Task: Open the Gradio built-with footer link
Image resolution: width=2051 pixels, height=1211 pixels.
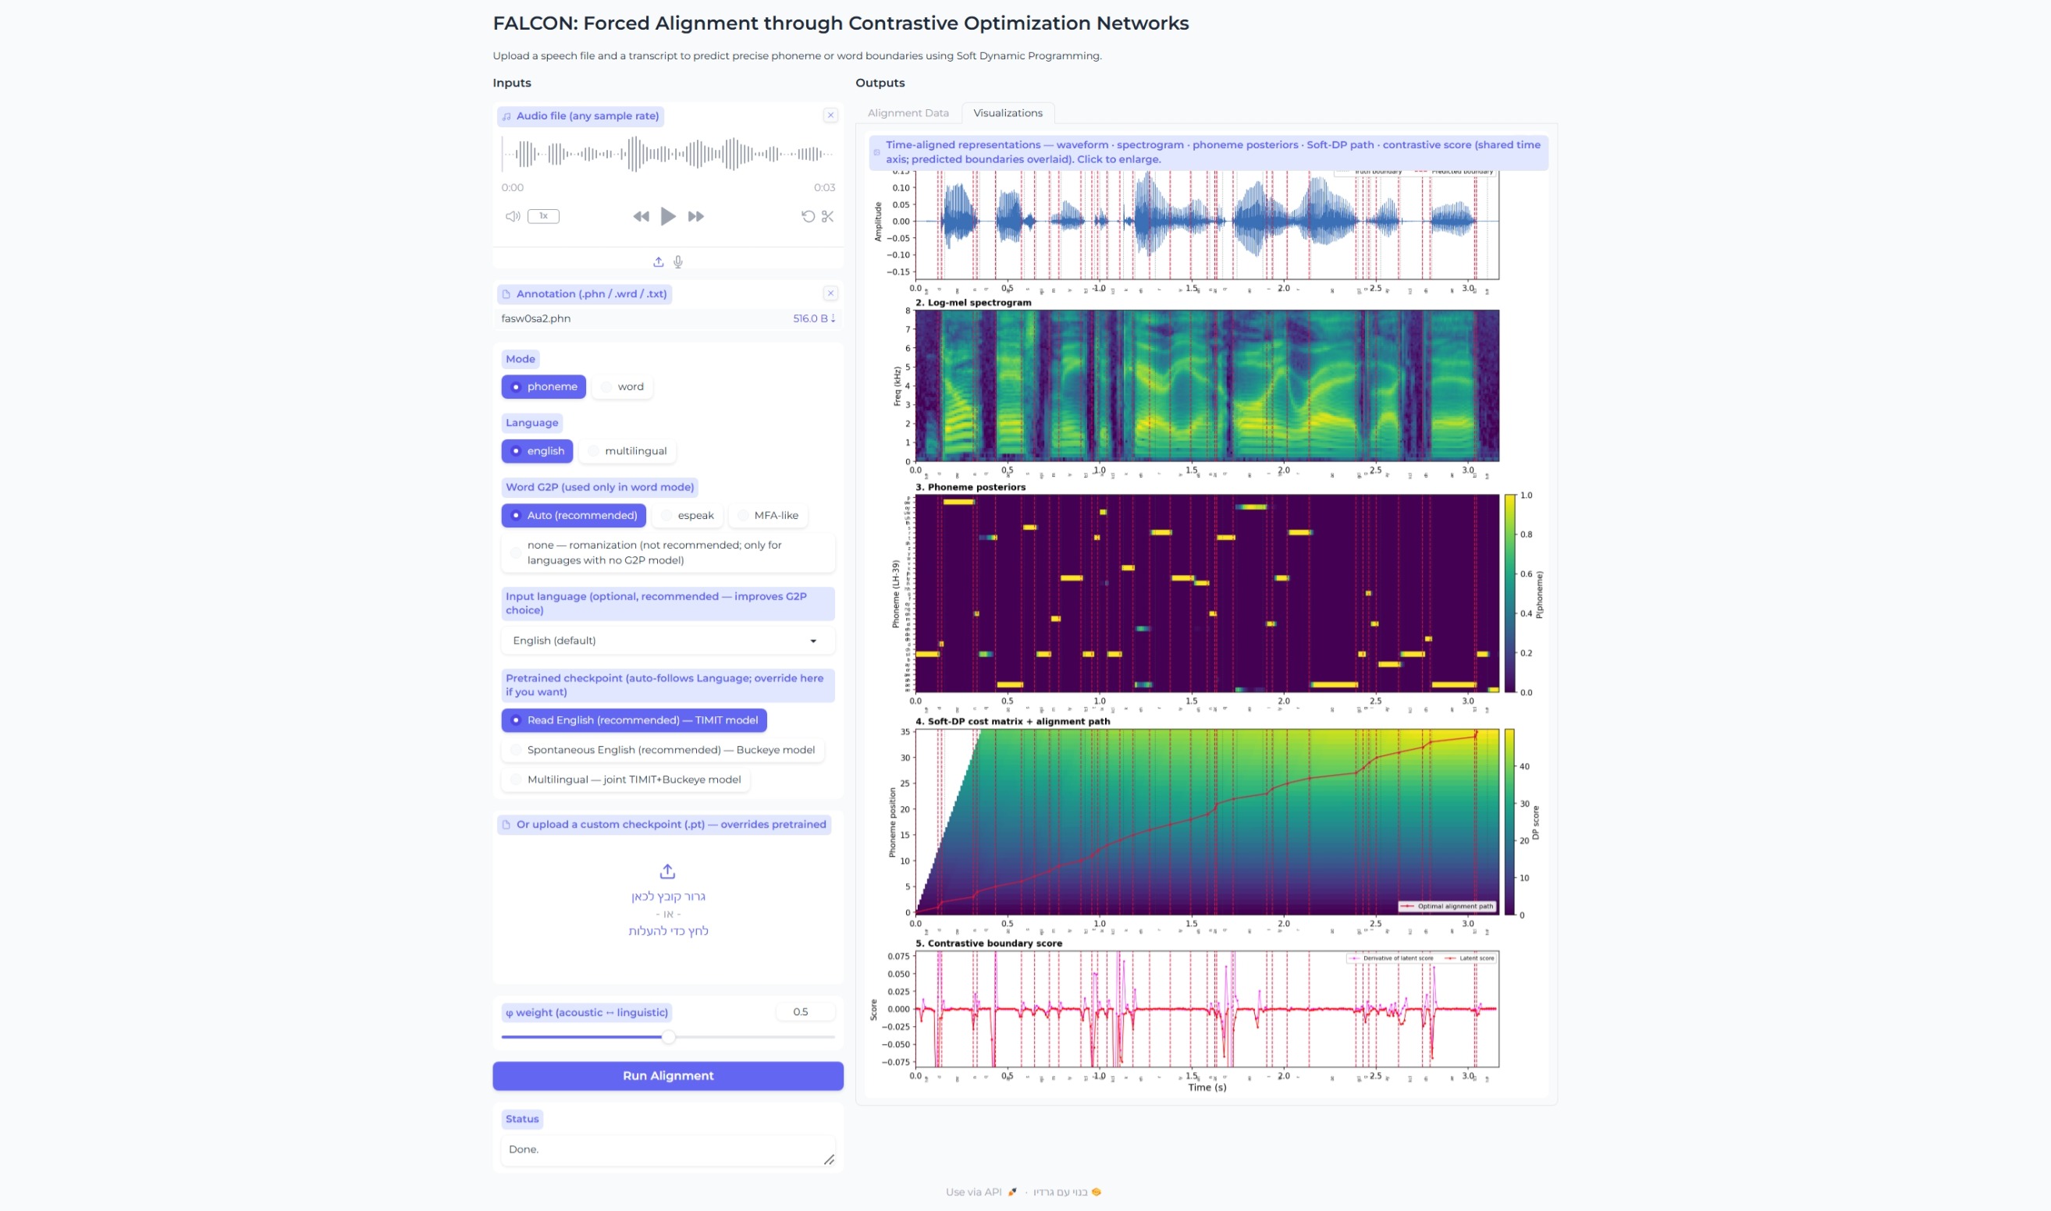Action: 1068,1192
